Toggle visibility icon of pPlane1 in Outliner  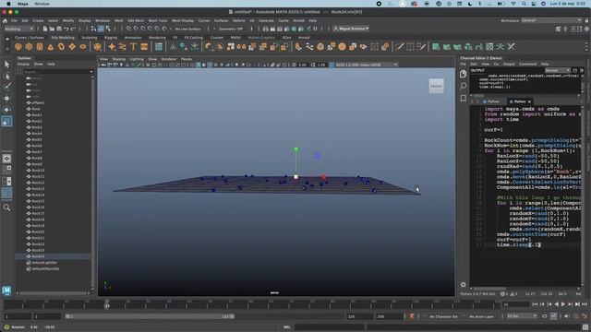[29, 102]
